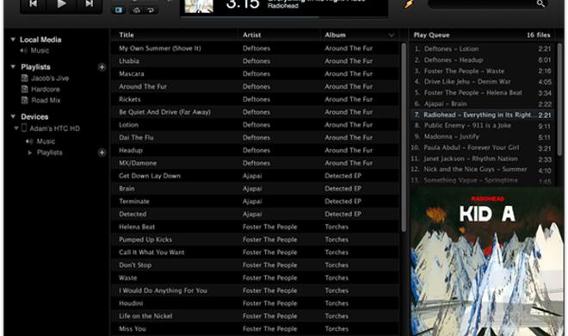Open Music under Local Media
This screenshot has height=336, width=568.
(x=40, y=50)
